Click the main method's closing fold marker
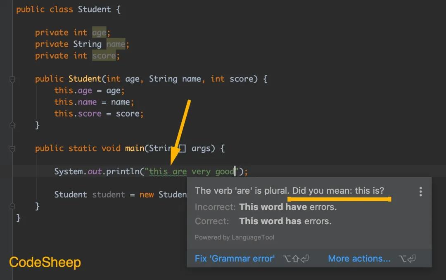Screen dimensions: 446x280 12,206
